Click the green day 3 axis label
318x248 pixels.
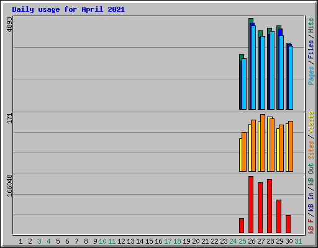(x=39, y=241)
